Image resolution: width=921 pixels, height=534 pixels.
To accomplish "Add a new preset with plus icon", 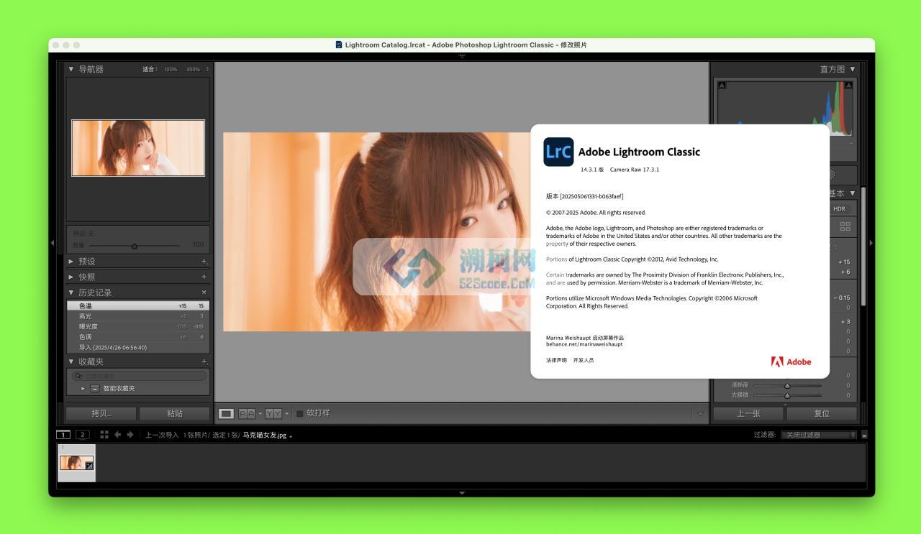I will click(x=204, y=262).
